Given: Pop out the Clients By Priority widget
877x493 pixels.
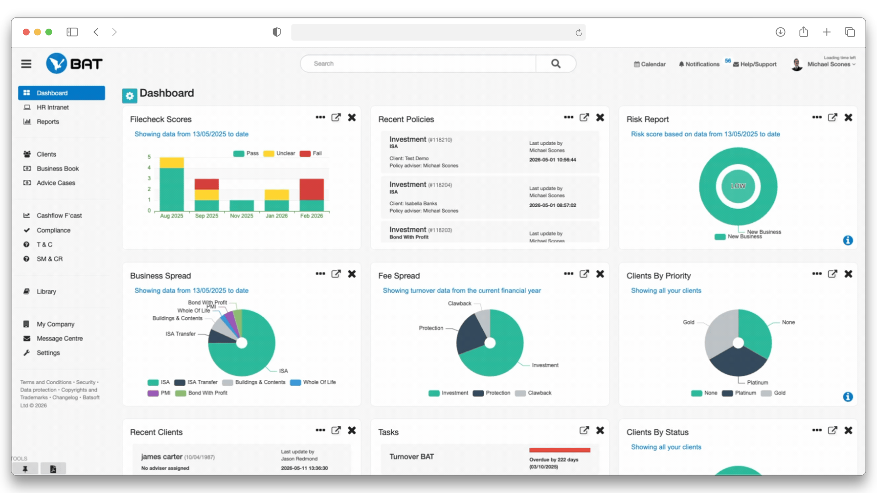Looking at the screenshot, I should [833, 274].
